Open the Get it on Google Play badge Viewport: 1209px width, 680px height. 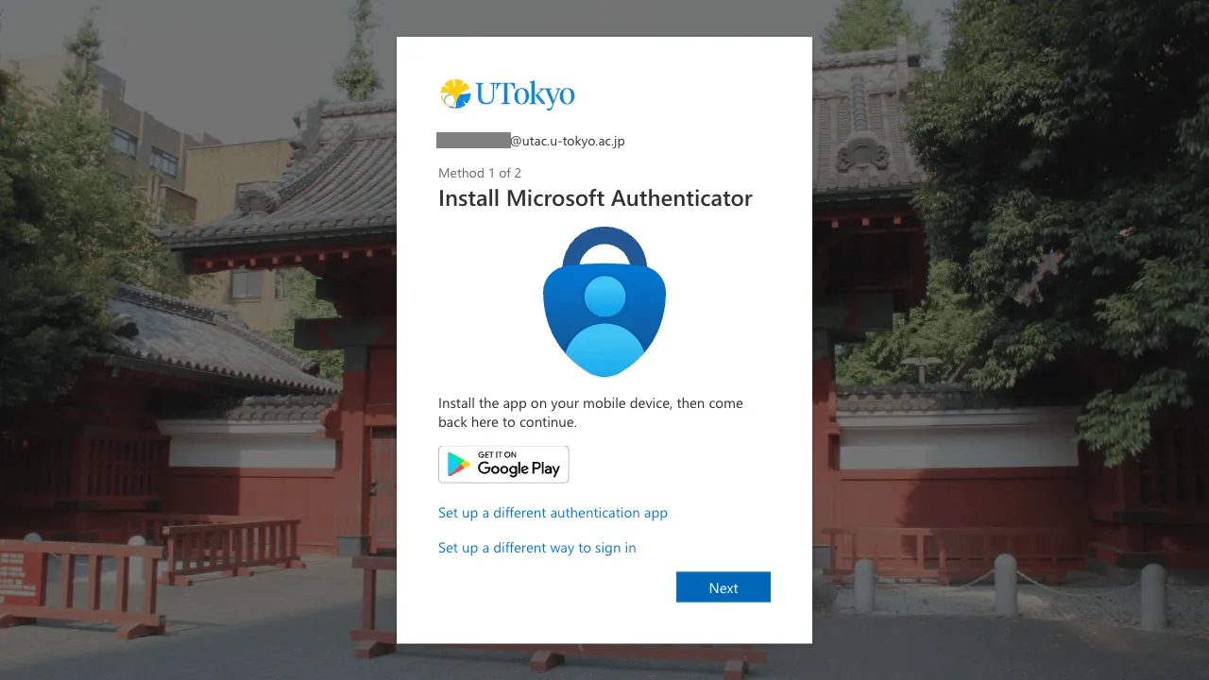point(503,464)
